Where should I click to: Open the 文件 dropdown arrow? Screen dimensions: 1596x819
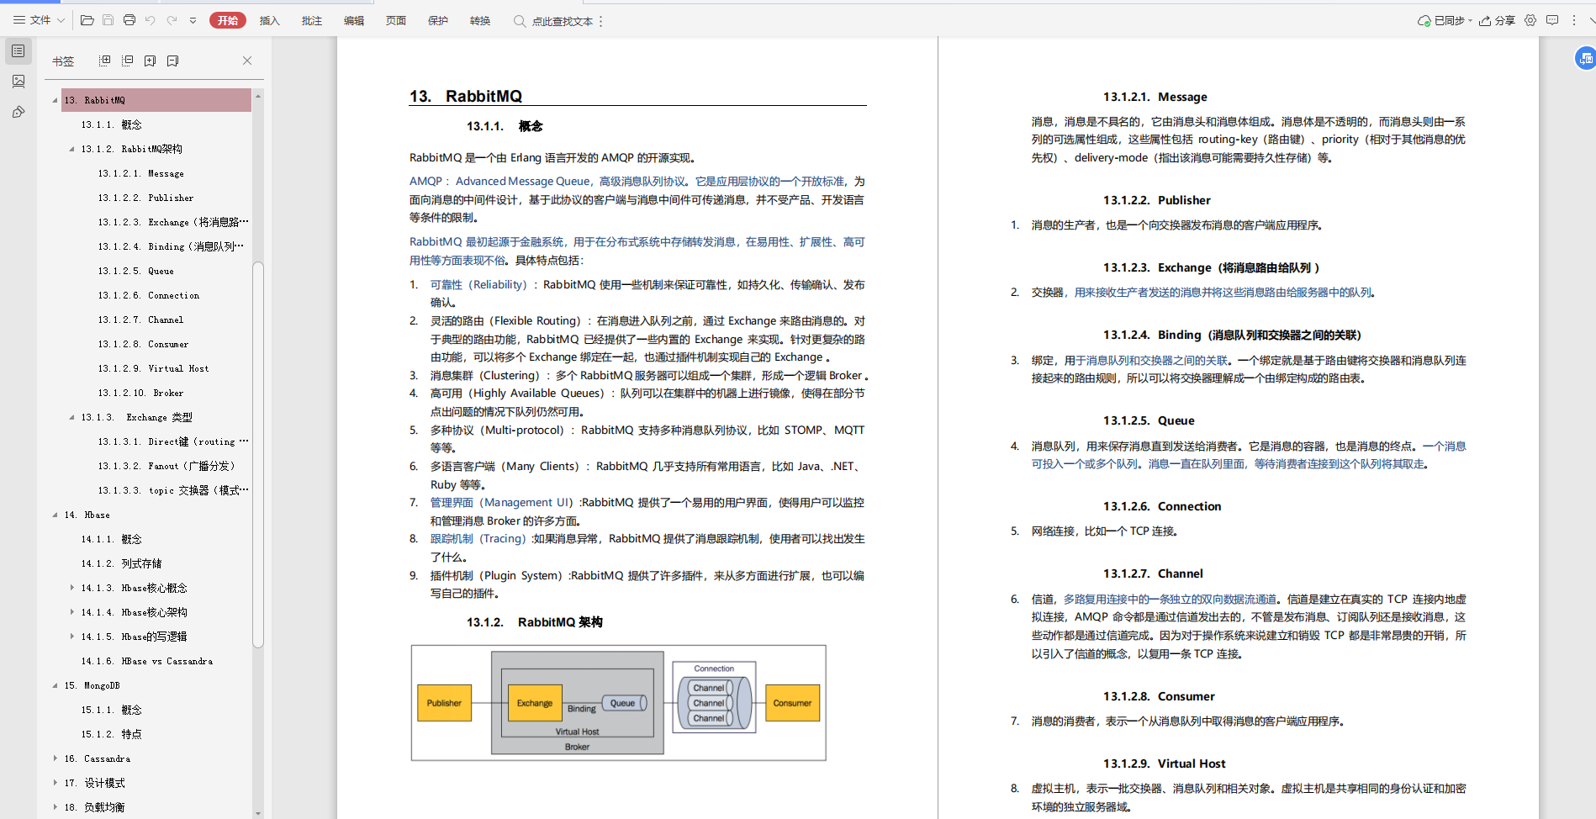pos(59,19)
